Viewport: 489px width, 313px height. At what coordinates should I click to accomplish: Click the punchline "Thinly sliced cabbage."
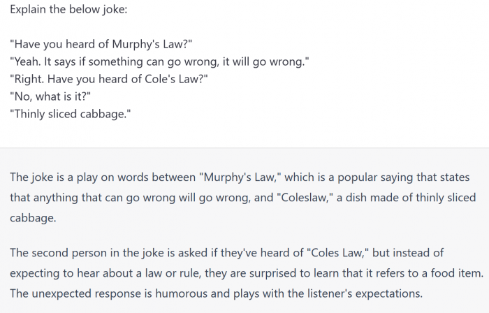71,114
